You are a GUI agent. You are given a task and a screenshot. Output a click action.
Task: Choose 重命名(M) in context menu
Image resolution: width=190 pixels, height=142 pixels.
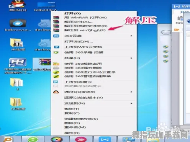(x=75, y=127)
